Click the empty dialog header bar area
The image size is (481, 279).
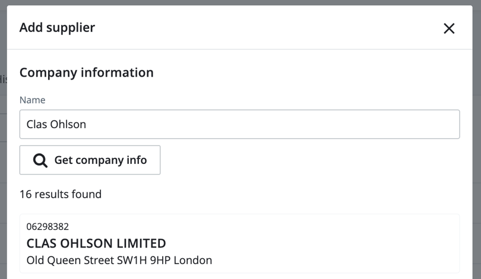(267, 27)
